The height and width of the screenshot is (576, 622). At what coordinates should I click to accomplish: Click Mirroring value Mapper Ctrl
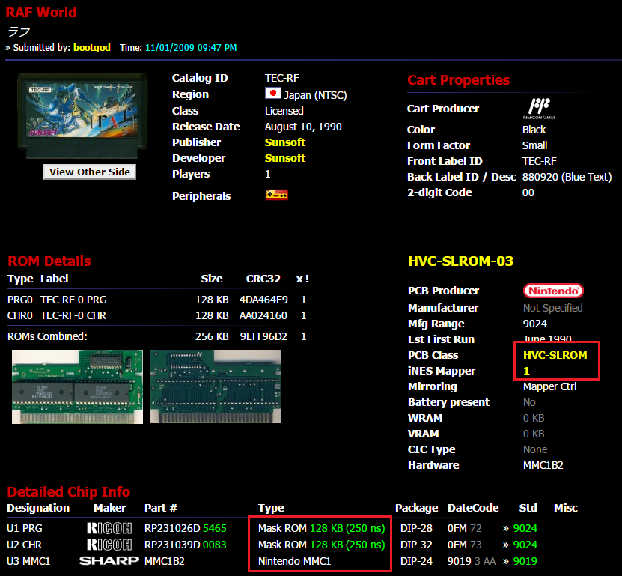[x=550, y=386]
